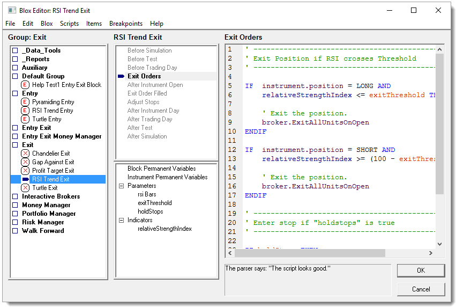Toggle the _Data_Tools group box
Screen dimensions: 456x307
click(15, 50)
